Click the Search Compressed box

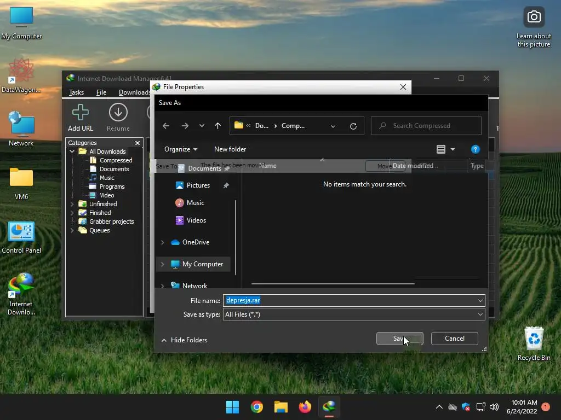point(426,126)
